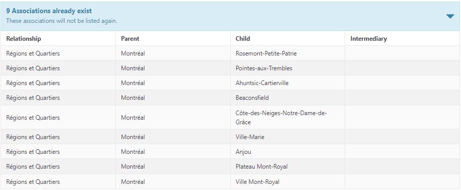Click 'These associations will not be listed again' text
Image resolution: width=461 pixels, height=190 pixels.
pyautogui.click(x=61, y=21)
